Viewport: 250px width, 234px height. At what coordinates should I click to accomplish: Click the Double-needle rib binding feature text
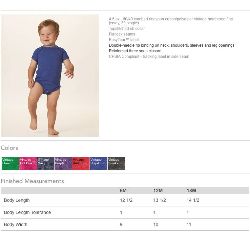(x=172, y=45)
